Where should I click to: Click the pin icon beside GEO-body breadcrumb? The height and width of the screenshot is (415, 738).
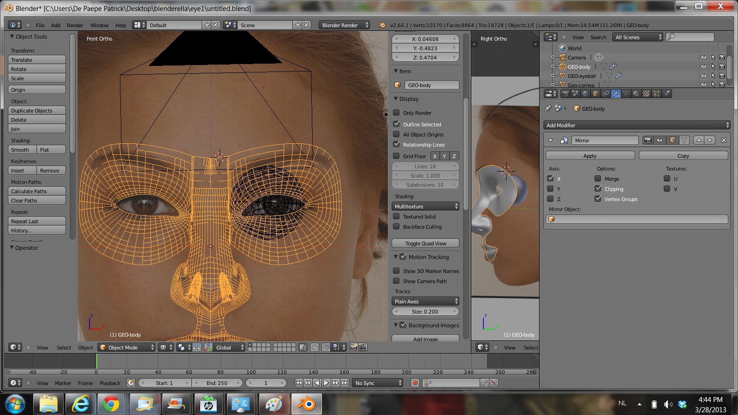[548, 108]
